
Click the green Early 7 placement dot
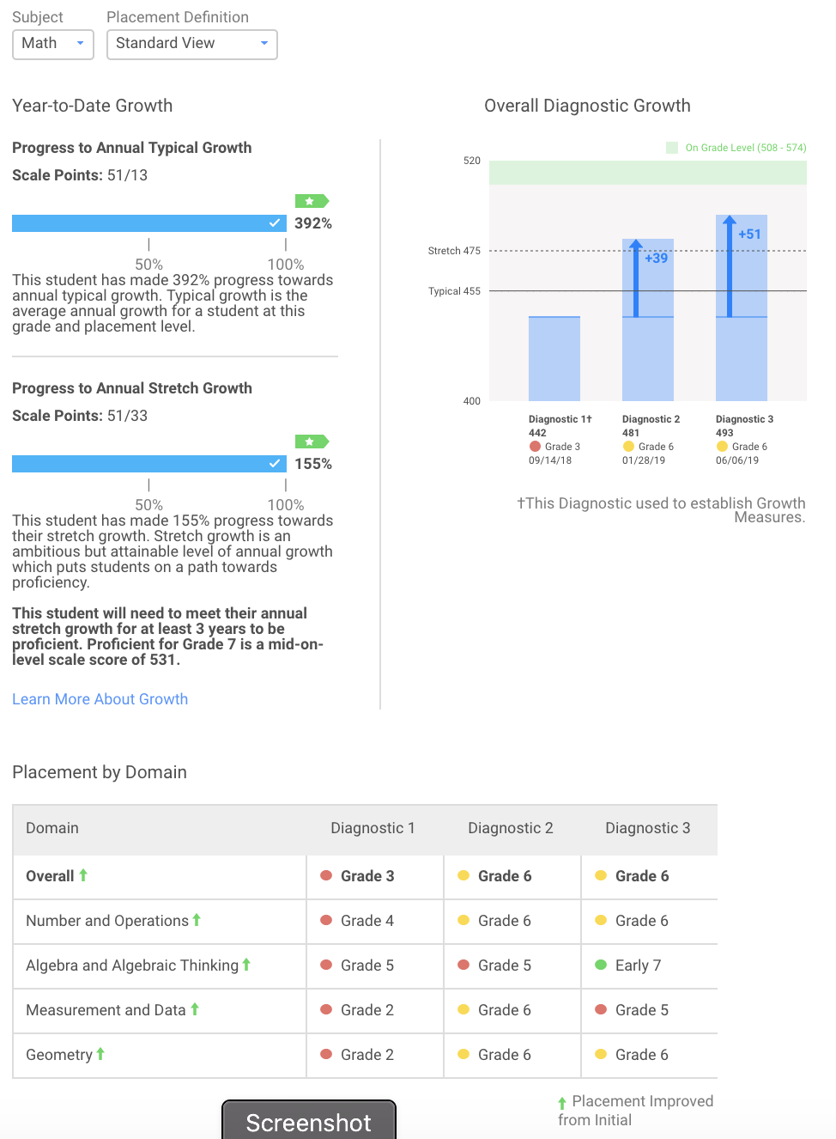(601, 965)
